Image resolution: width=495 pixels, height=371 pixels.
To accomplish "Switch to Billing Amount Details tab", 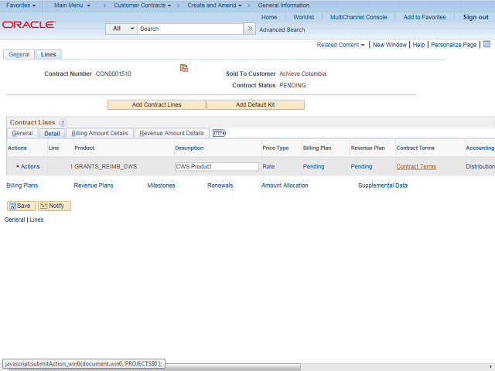I will click(100, 133).
